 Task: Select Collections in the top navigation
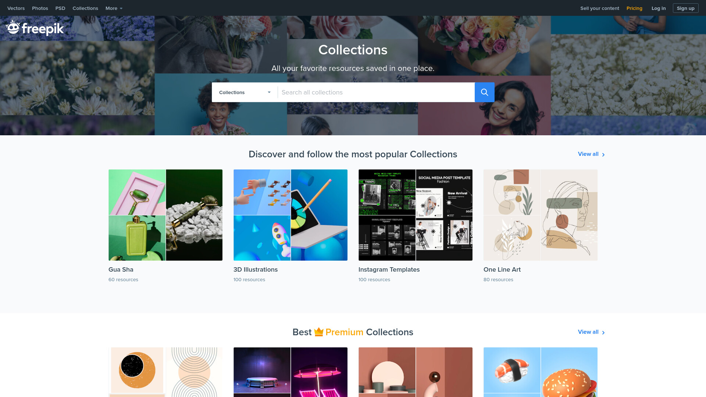85,8
